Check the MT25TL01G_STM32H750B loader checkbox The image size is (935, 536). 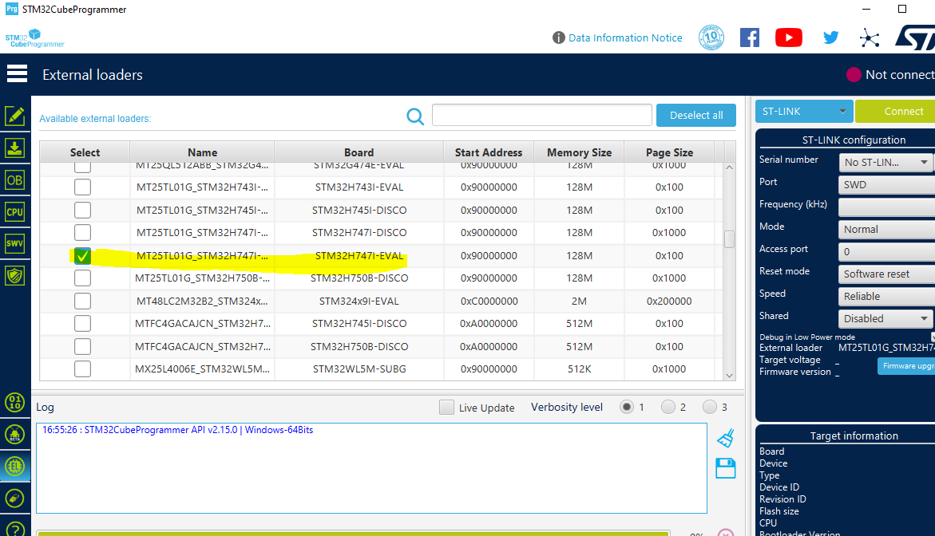[82, 278]
